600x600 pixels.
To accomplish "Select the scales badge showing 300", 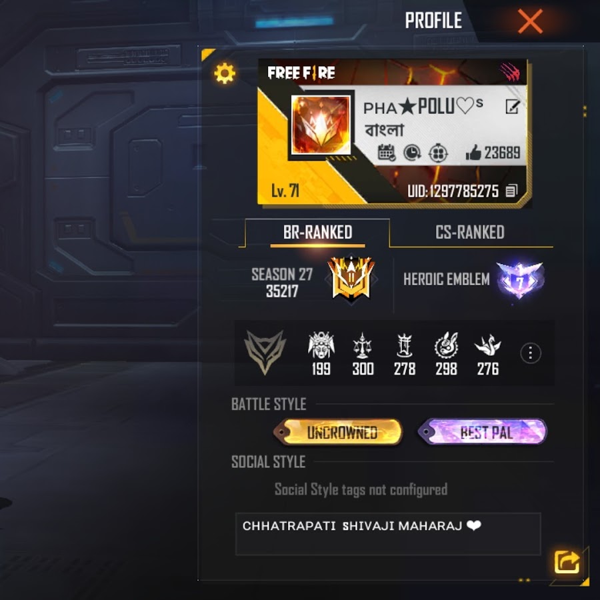I will 363,353.
